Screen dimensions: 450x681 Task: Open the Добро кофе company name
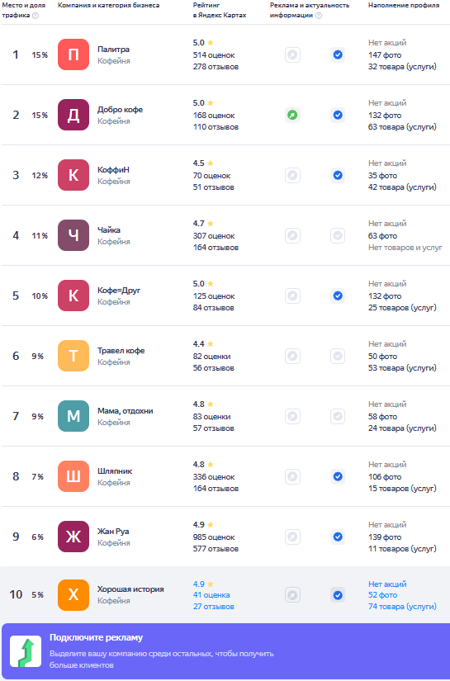coord(120,110)
